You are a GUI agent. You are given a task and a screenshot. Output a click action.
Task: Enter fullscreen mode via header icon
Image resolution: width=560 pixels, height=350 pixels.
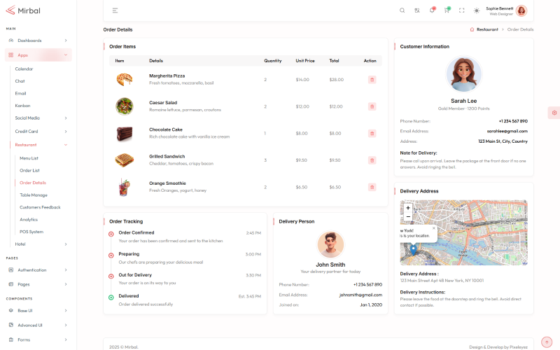click(x=461, y=10)
